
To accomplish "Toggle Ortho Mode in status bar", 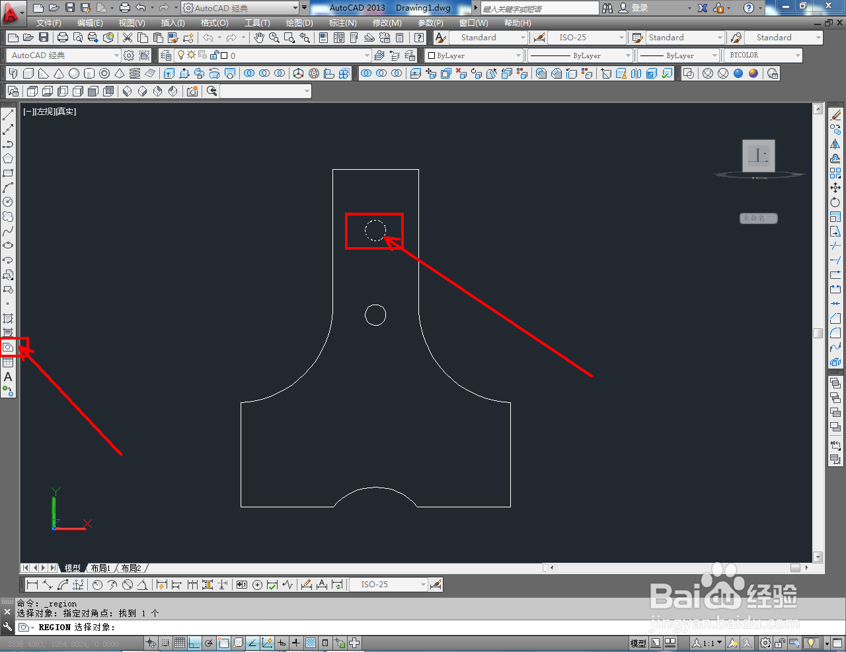I will coord(194,643).
